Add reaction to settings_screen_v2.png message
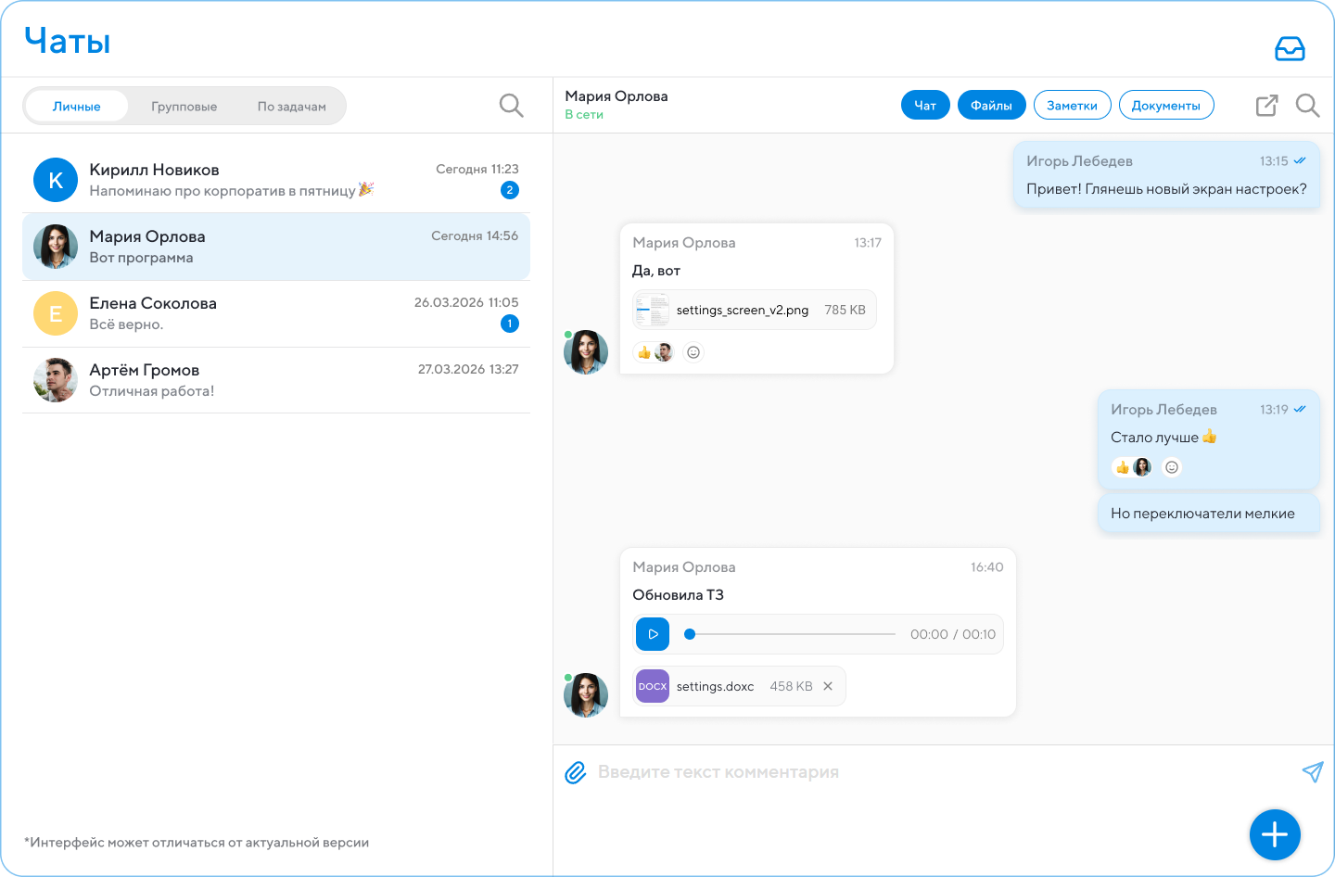This screenshot has width=1335, height=877. point(693,352)
